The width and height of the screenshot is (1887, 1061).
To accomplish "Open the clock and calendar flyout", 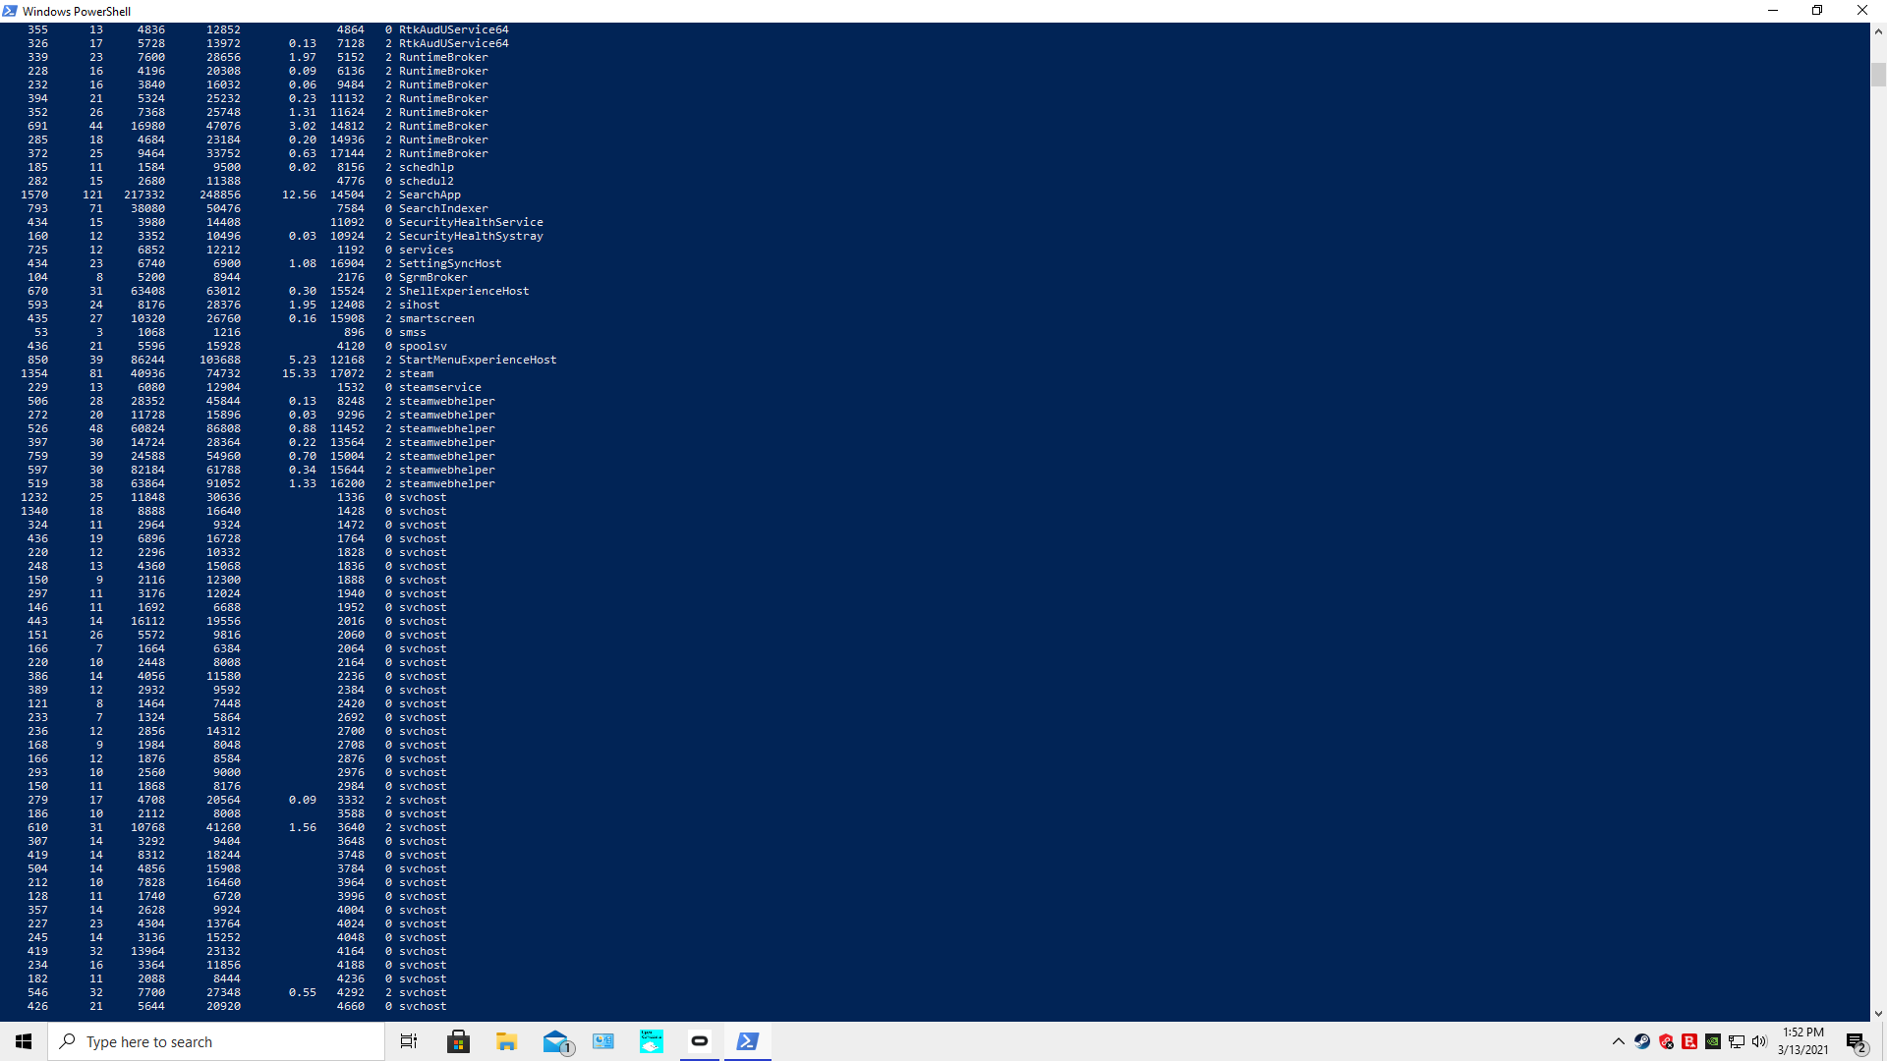I will pos(1803,1041).
